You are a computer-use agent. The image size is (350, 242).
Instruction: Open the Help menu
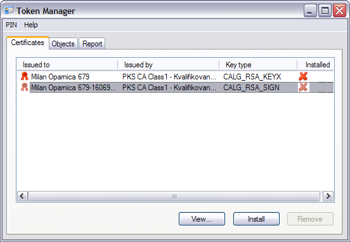coord(31,25)
